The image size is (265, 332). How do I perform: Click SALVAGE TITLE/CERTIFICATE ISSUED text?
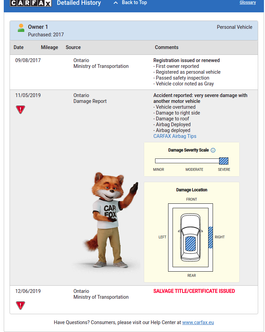click(x=194, y=291)
